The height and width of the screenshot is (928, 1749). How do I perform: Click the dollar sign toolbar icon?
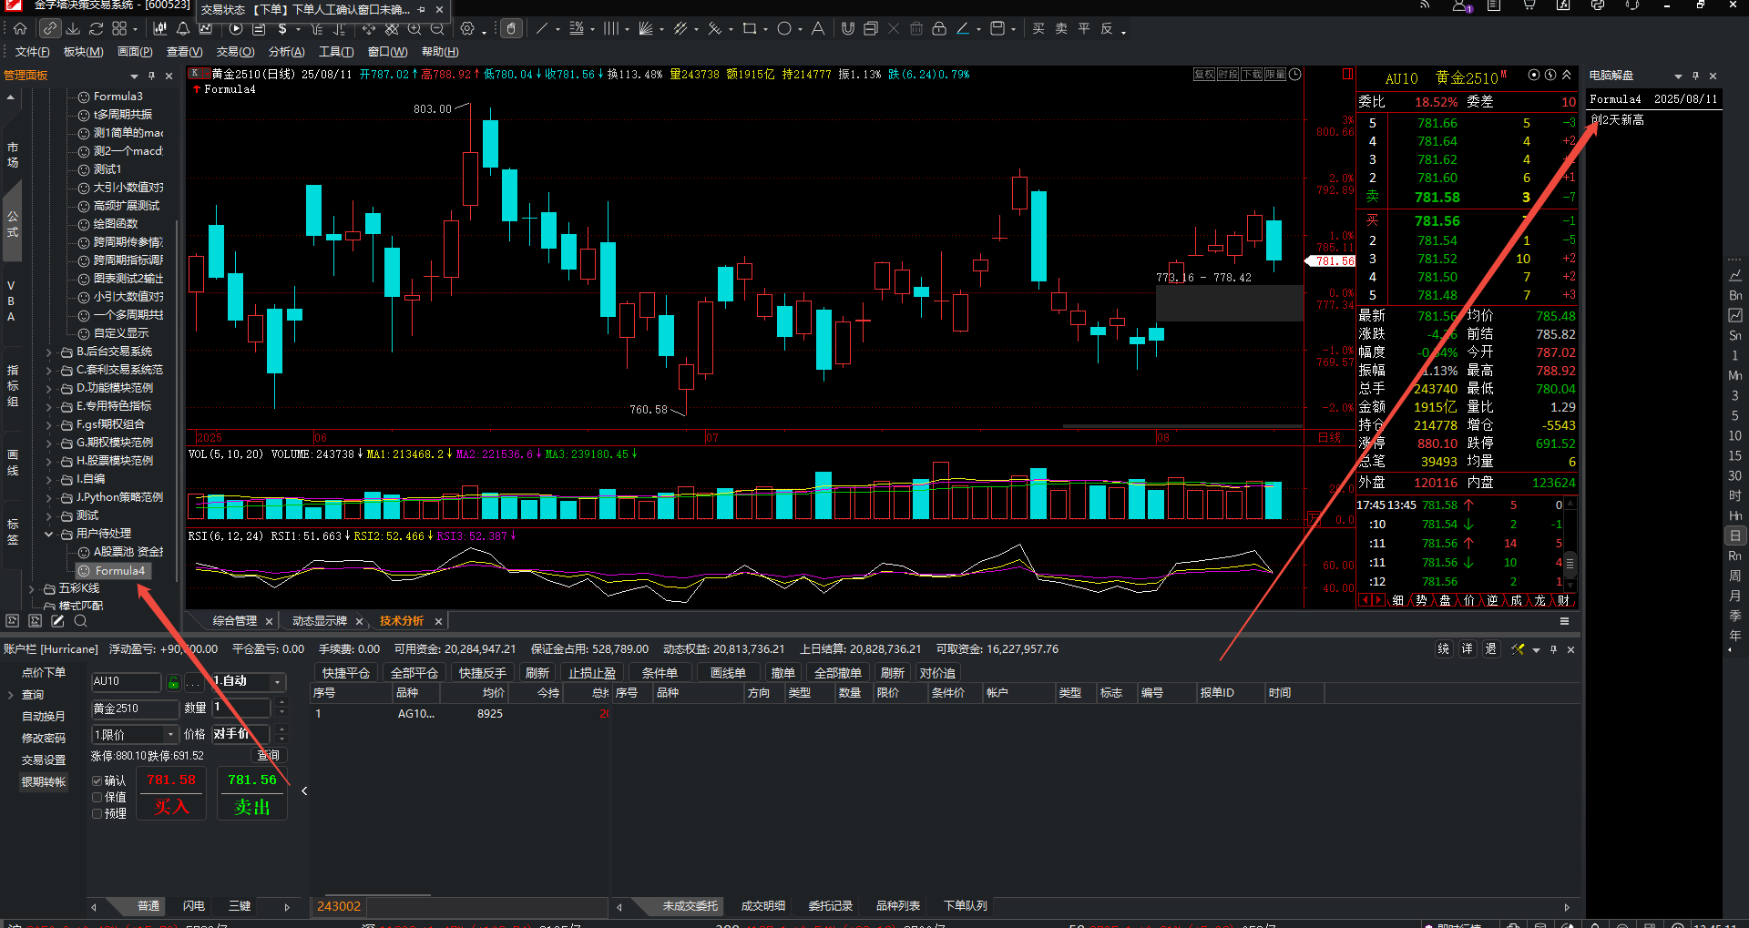(x=282, y=28)
